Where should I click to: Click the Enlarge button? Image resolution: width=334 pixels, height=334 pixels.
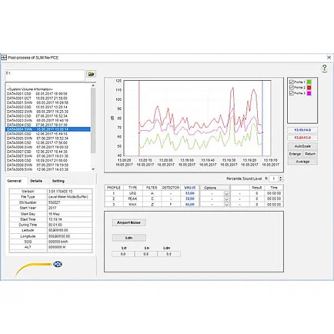(x=294, y=154)
